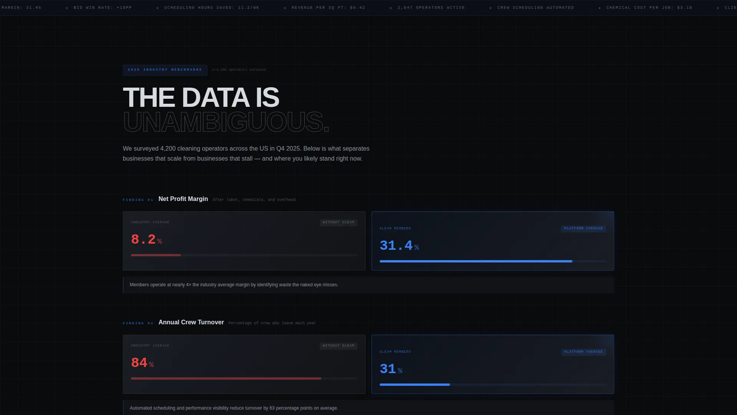Click the '2,847 Operators Active' ticker item

tap(431, 8)
